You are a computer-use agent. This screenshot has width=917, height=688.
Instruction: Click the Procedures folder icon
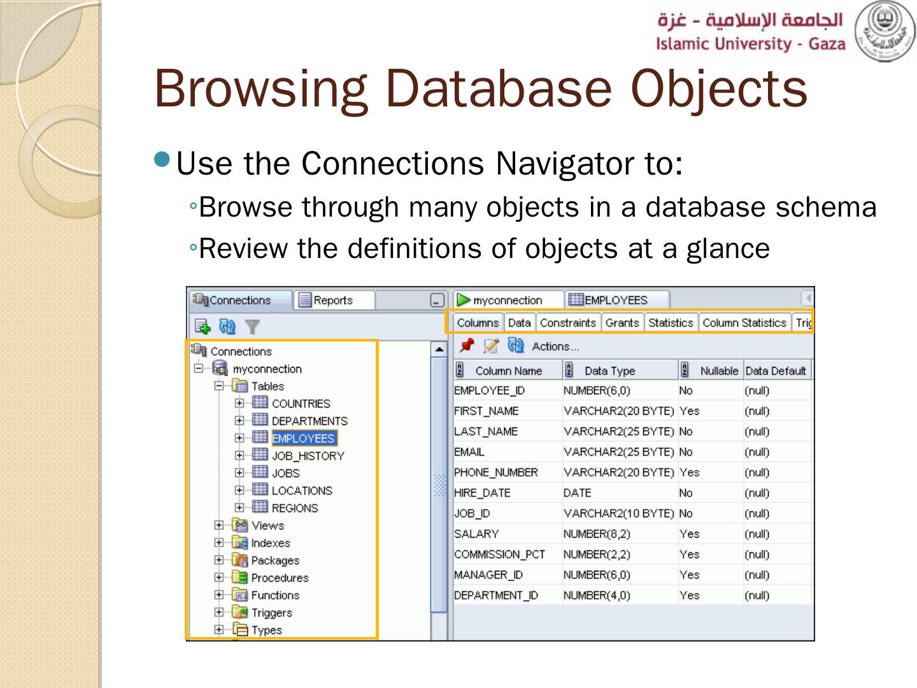click(240, 577)
